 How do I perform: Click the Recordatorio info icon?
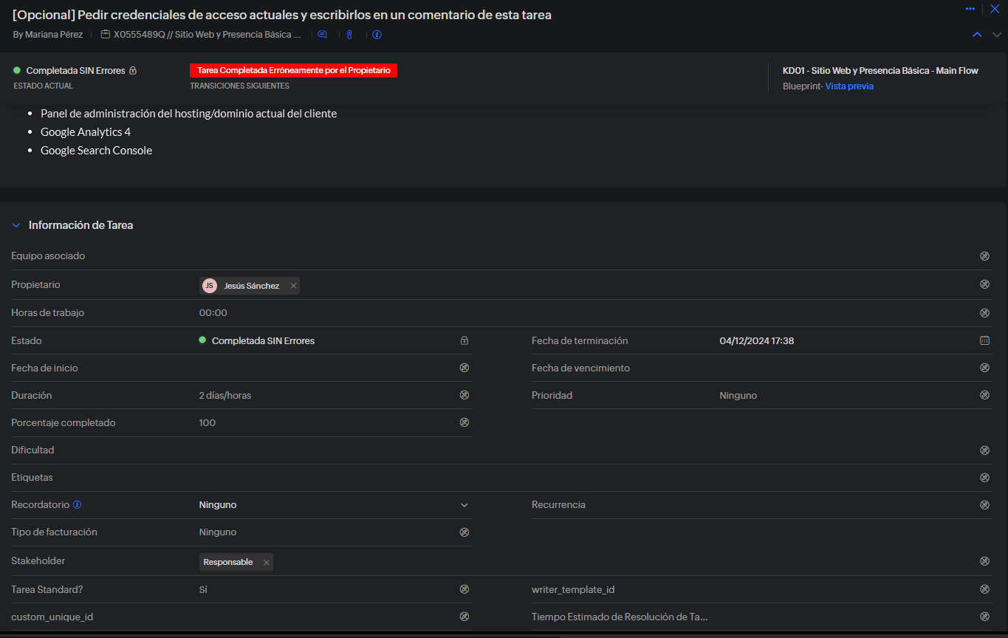77,505
